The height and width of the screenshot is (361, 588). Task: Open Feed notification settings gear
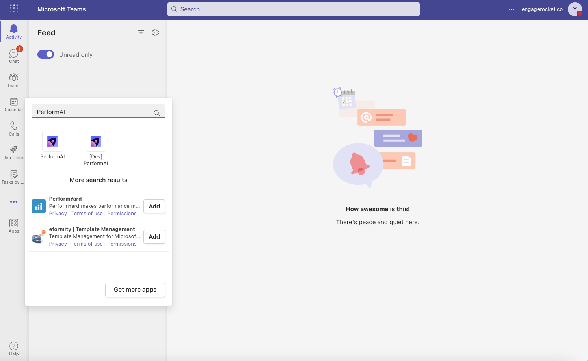(155, 32)
